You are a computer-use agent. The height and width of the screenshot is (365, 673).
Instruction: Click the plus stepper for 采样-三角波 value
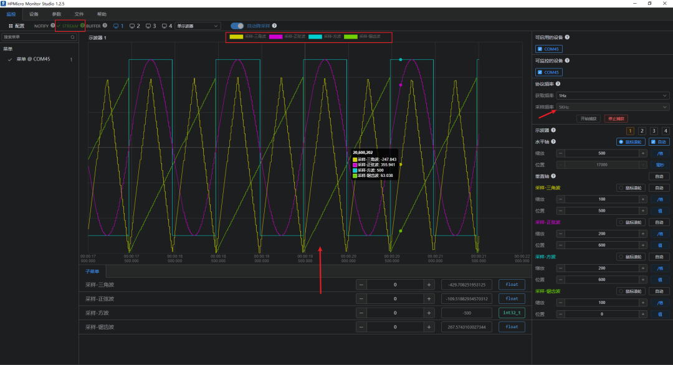428,285
